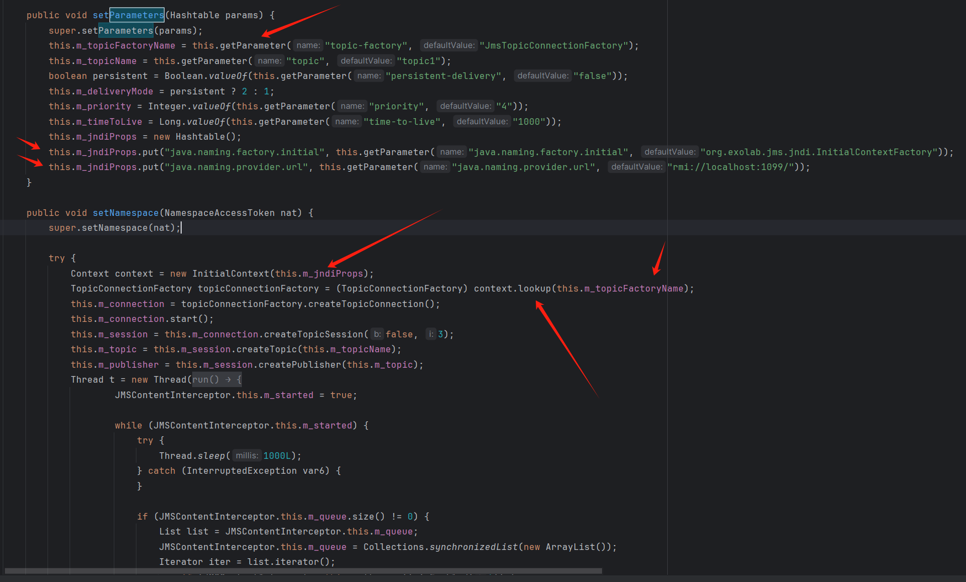Click the NamespaceAccessToken parameter type
Screen dimensions: 966x582
coord(219,213)
